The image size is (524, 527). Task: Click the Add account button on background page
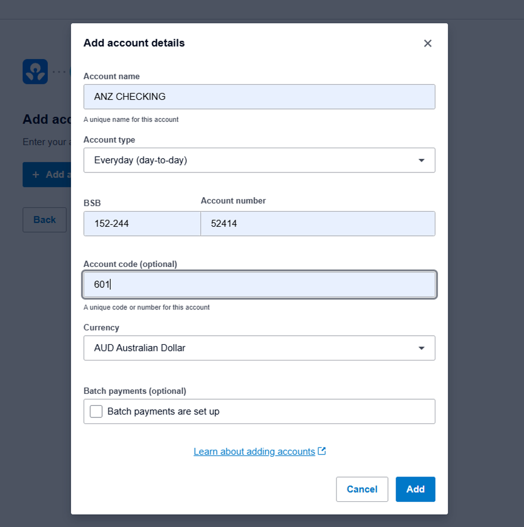[47, 175]
